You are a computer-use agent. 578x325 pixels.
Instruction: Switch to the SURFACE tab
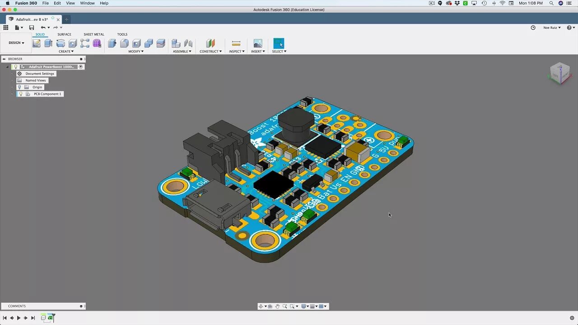pyautogui.click(x=64, y=34)
